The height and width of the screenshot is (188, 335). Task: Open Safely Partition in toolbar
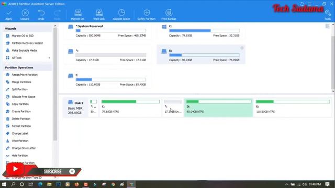click(x=147, y=15)
